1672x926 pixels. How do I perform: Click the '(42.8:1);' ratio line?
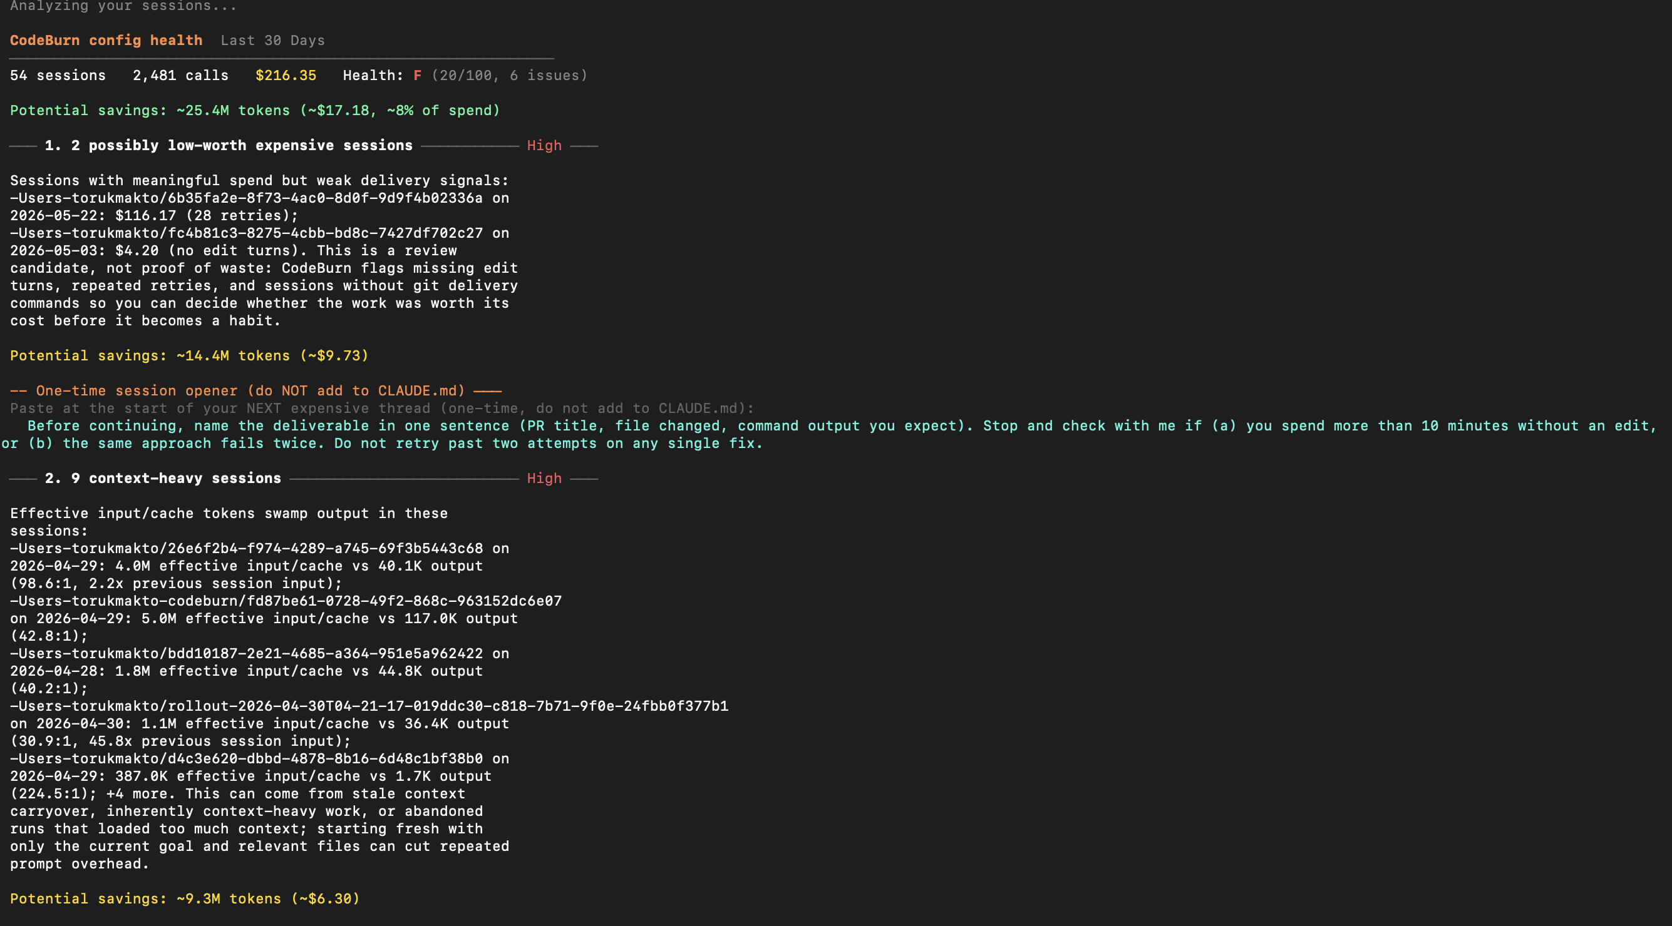49,636
